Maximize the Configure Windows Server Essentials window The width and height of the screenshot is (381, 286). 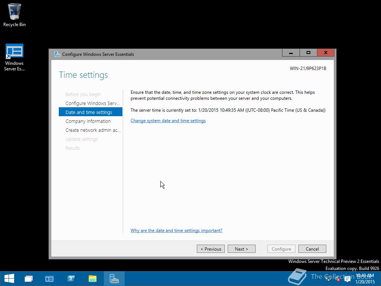pos(308,53)
